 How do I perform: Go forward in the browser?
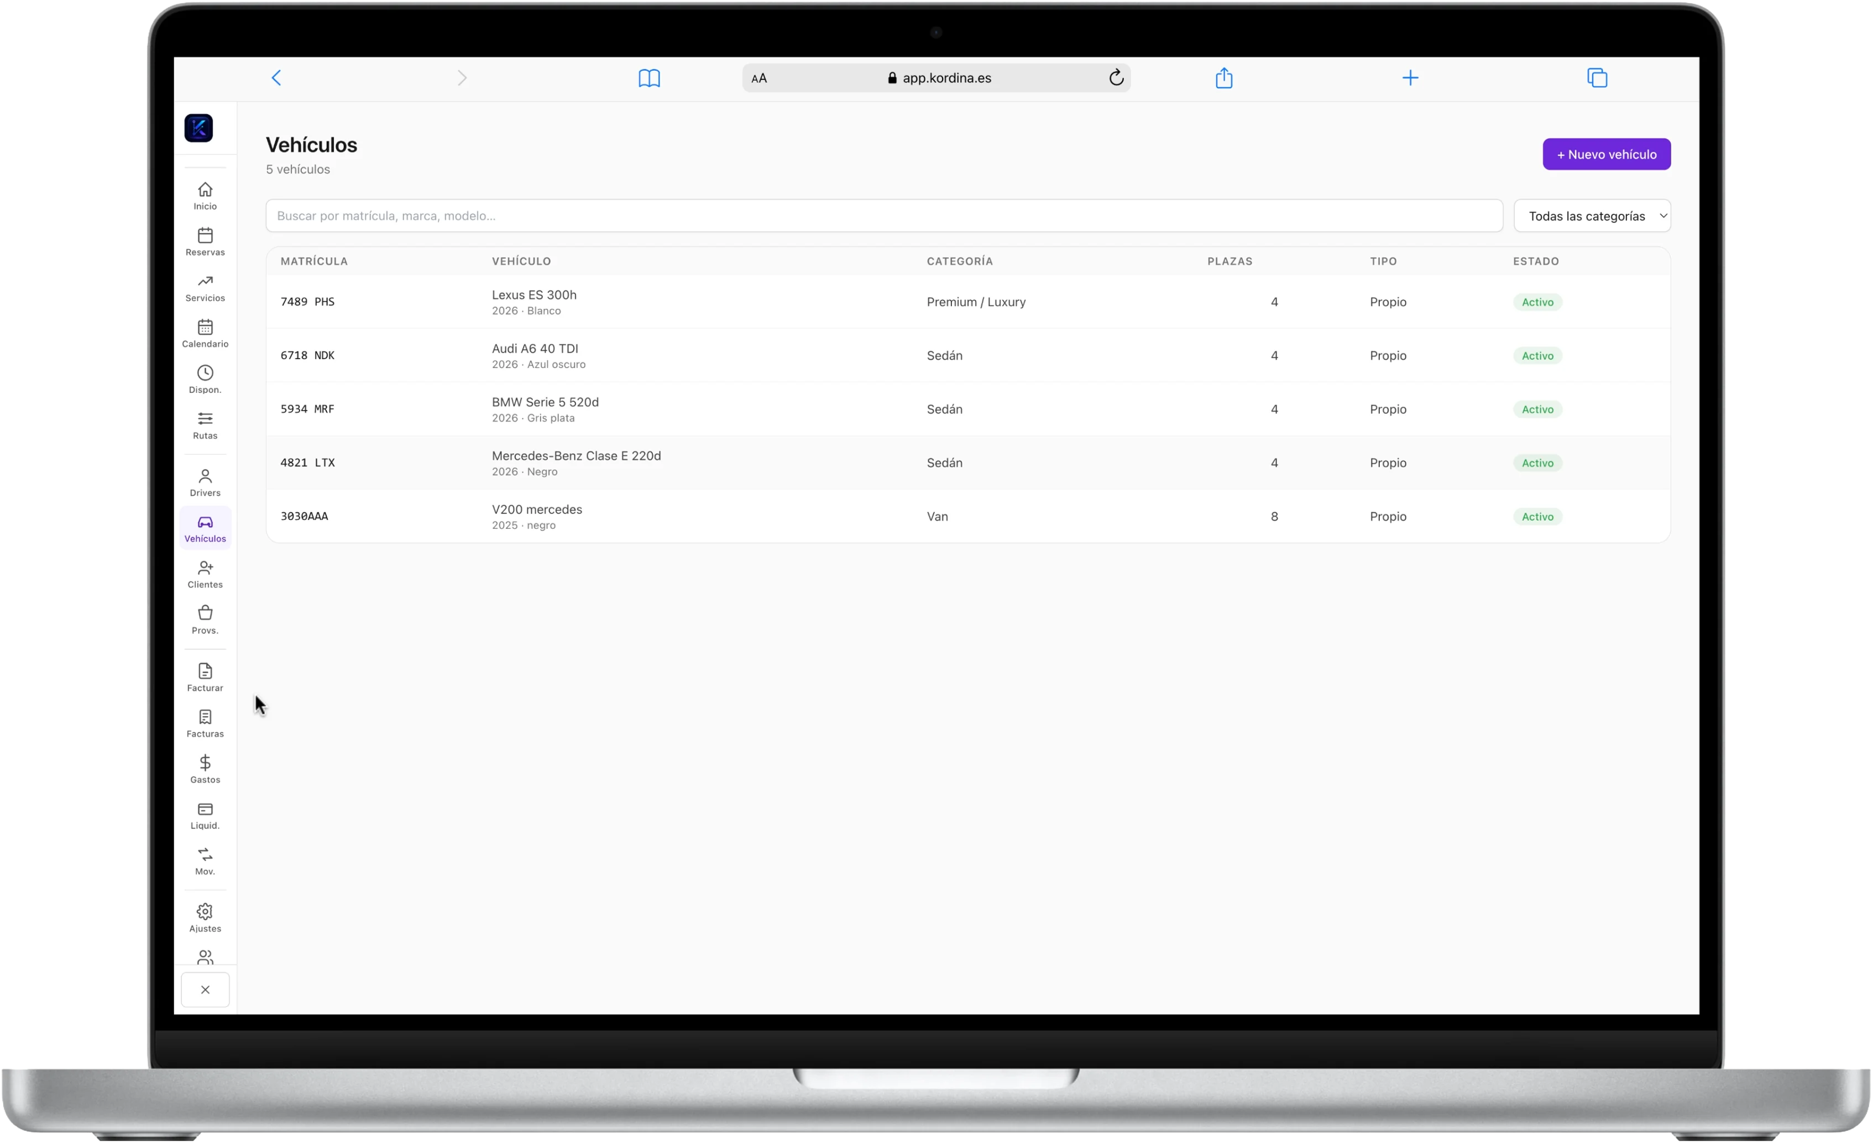[462, 77]
